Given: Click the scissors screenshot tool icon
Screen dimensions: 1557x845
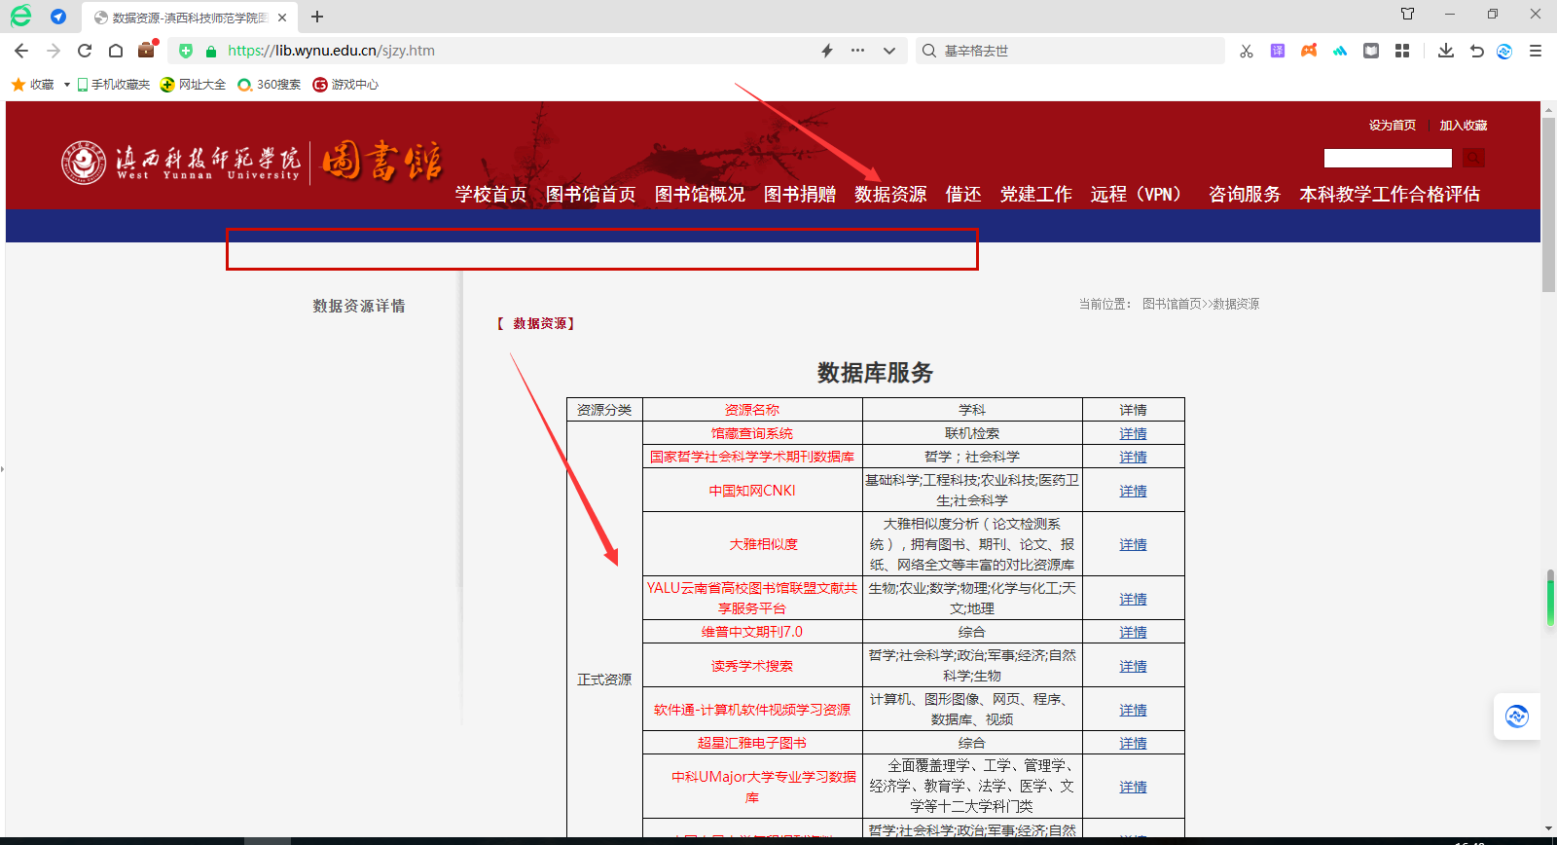Looking at the screenshot, I should pos(1246,51).
